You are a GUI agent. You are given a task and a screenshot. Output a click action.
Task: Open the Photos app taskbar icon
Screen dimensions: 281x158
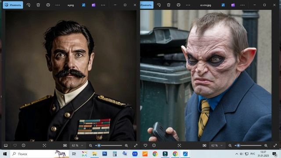click(x=185, y=154)
